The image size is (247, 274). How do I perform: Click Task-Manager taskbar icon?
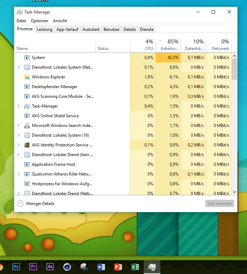point(152,267)
